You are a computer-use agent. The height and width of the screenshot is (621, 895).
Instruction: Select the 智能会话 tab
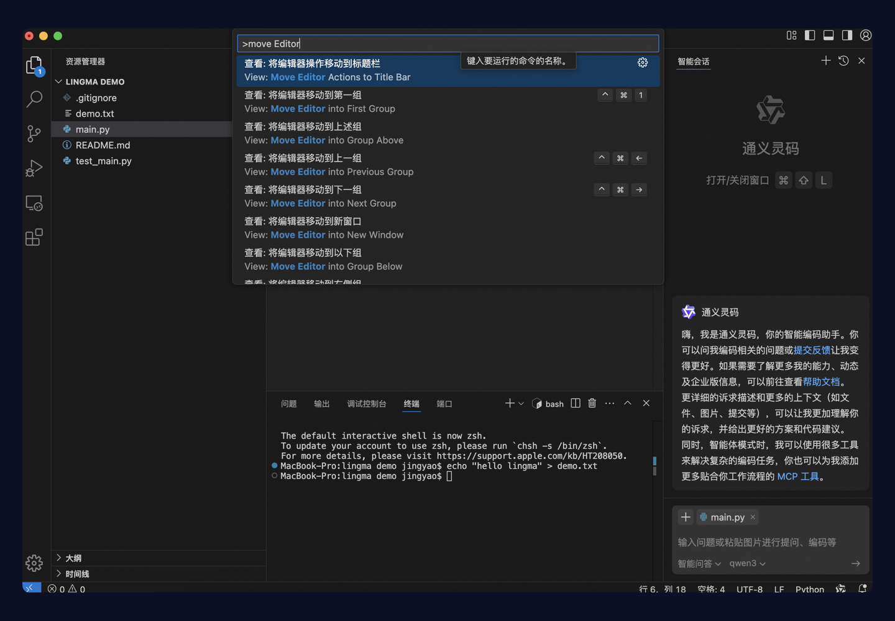pyautogui.click(x=694, y=61)
